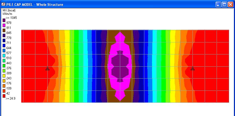Click legend value '-778'
Screen dimensions: 235x116
click(9, 38)
